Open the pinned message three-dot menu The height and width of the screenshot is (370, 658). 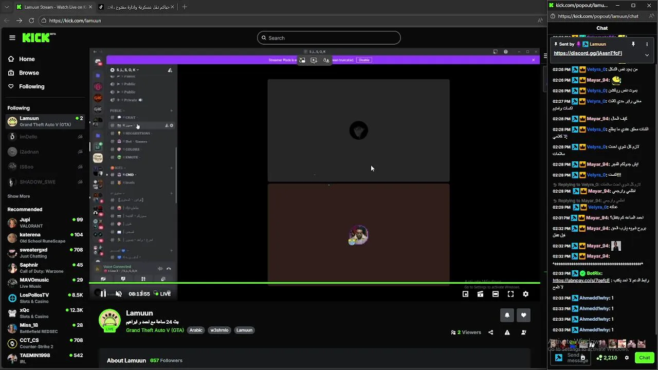tap(647, 44)
